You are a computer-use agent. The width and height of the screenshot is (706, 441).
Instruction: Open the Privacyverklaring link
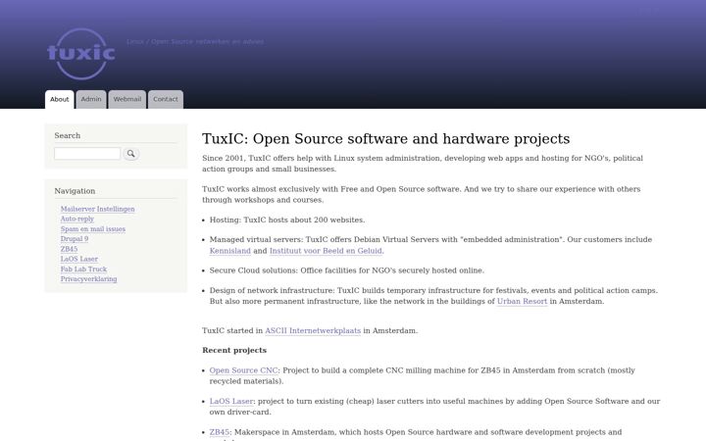click(88, 279)
